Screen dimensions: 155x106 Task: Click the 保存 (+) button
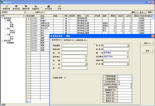(147, 43)
